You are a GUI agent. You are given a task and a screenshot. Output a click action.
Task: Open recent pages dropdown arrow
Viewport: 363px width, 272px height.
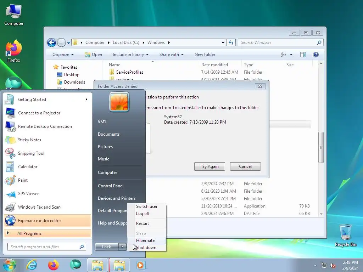point(68,43)
